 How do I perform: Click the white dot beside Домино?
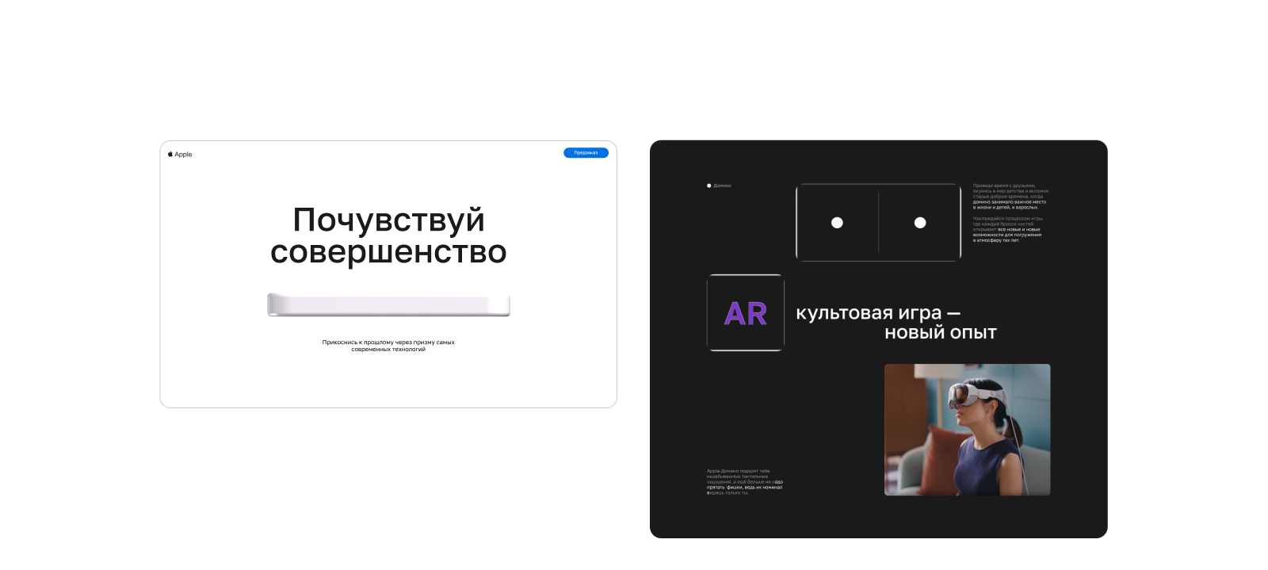click(709, 186)
